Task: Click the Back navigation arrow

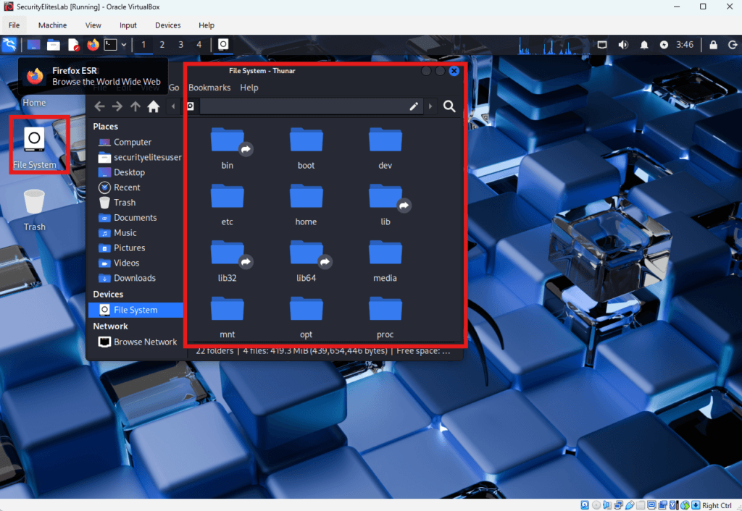Action: coord(99,106)
